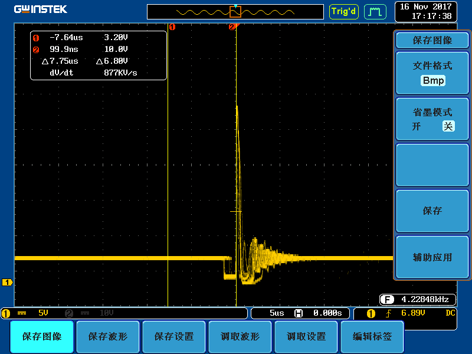The image size is (472, 354).
Task: Click the empty fourth side menu button
Action: [x=432, y=165]
